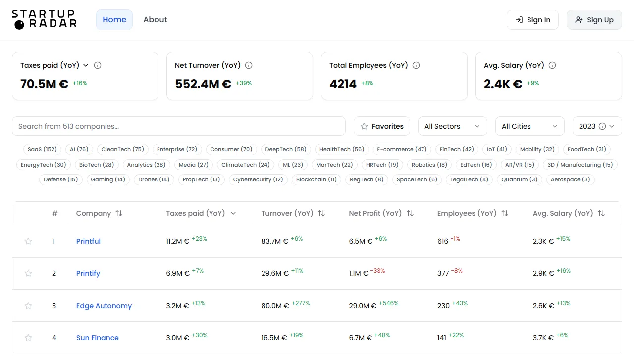The width and height of the screenshot is (634, 356).
Task: Sort by Net Profit using sort arrows
Action: (410, 213)
